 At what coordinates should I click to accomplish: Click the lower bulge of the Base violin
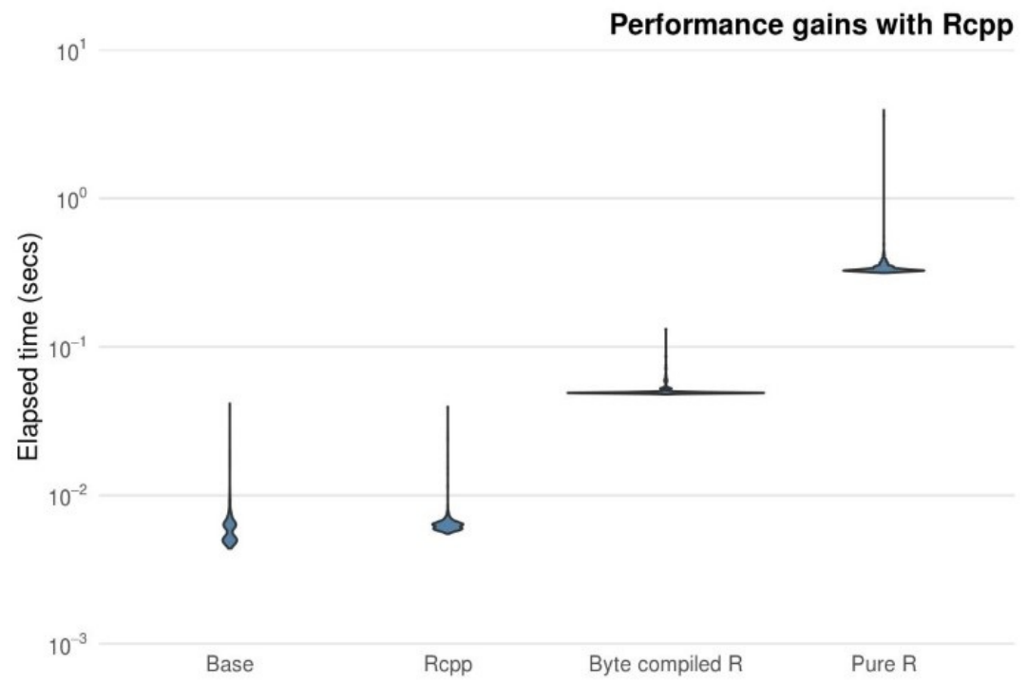click(x=230, y=540)
